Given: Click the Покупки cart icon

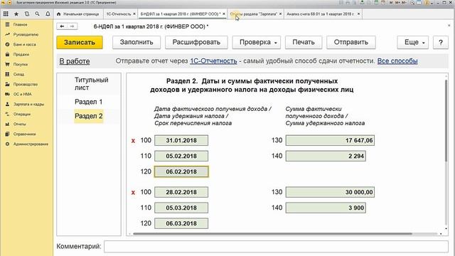Looking at the screenshot, I should pyautogui.click(x=8, y=64).
